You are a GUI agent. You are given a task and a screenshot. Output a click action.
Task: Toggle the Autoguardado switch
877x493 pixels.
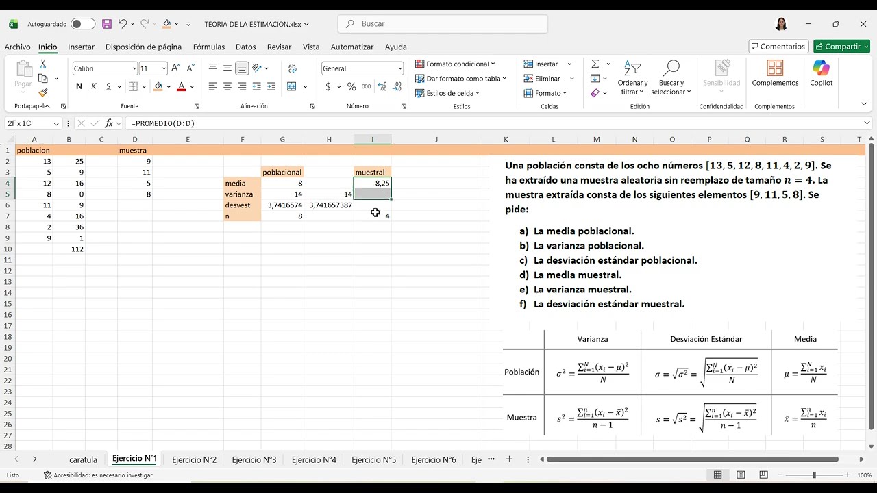point(83,24)
